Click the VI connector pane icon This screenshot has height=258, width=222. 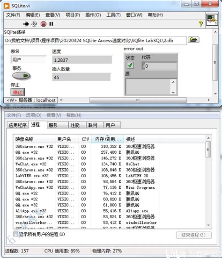click(212, 20)
